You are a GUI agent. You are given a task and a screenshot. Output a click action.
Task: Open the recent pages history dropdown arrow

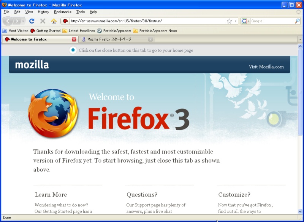pyautogui.click(x=23, y=21)
